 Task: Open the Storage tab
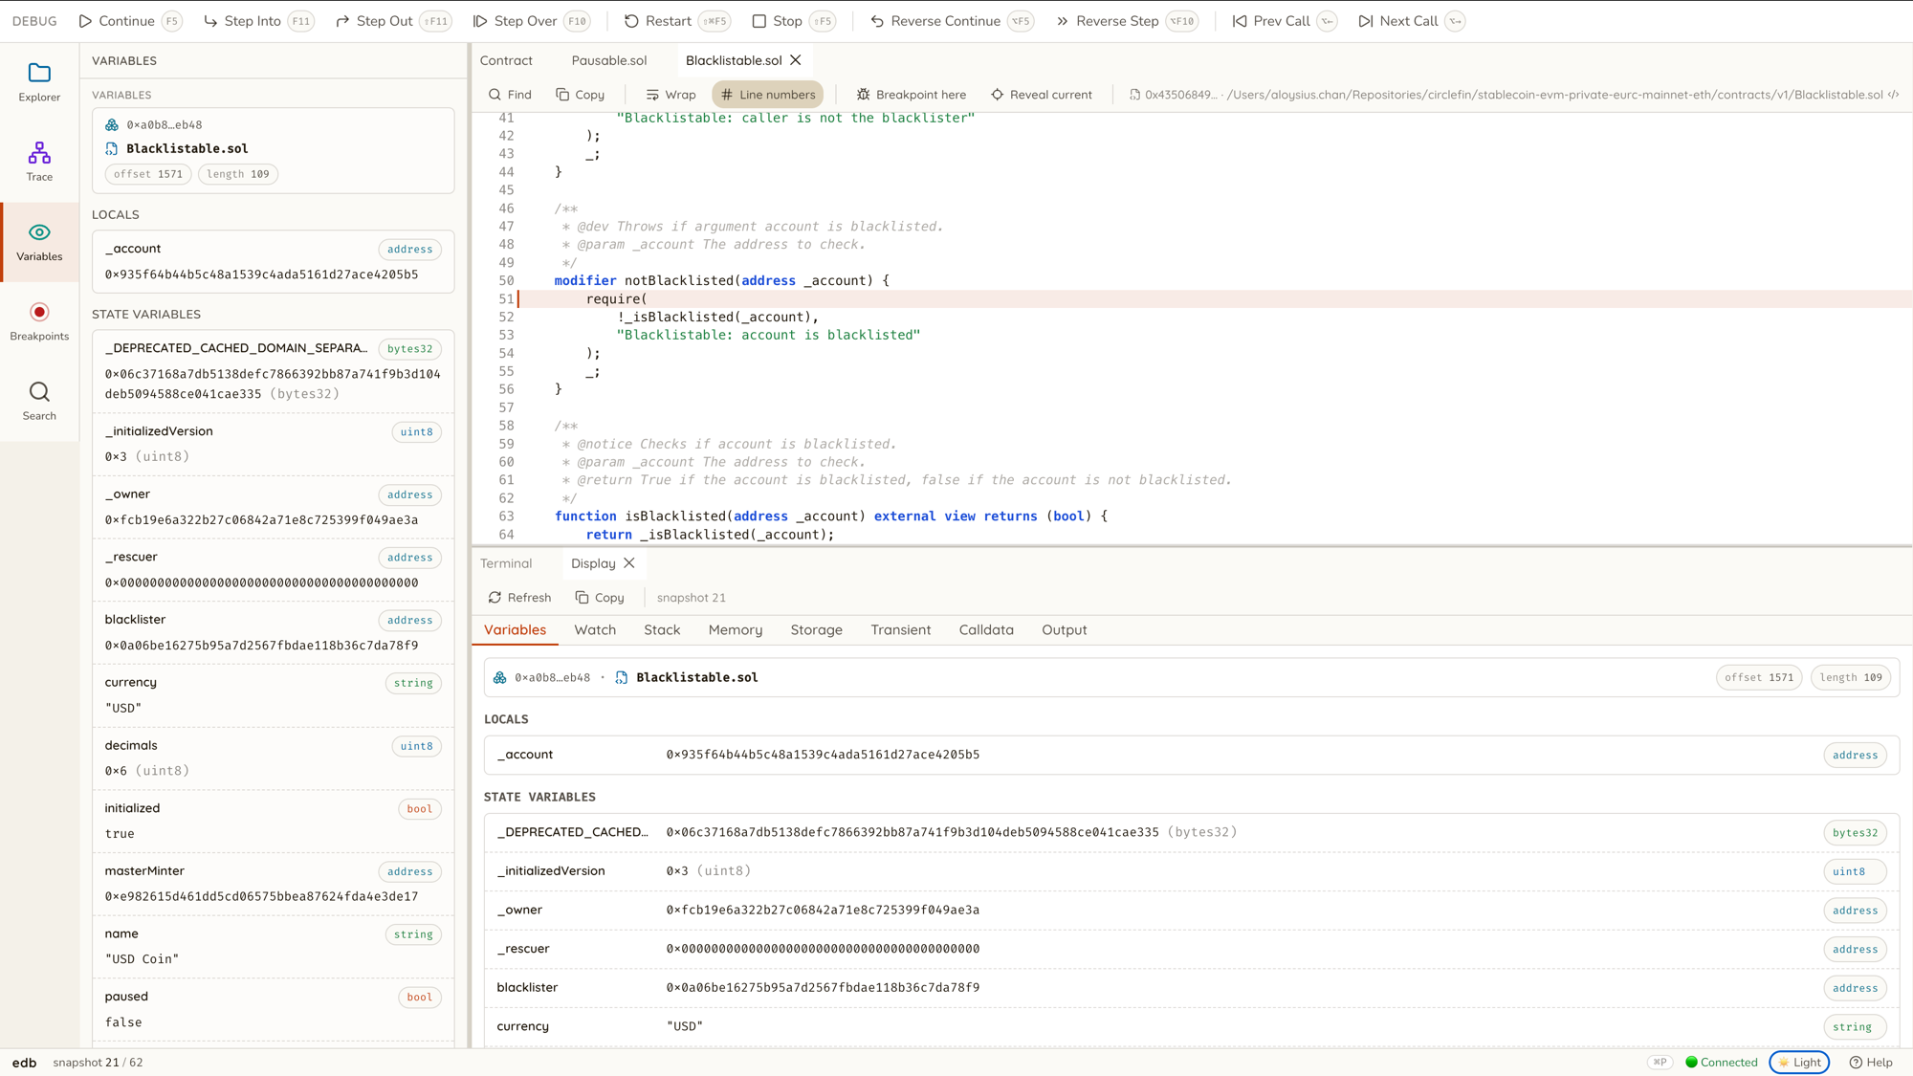pos(816,630)
